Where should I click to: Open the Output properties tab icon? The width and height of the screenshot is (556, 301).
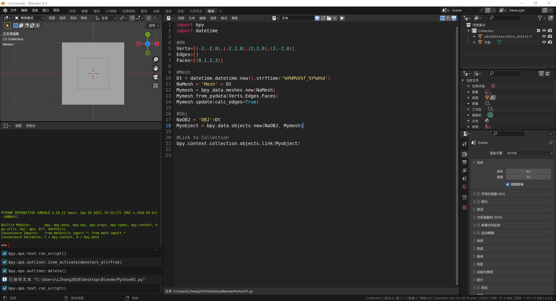tap(465, 162)
